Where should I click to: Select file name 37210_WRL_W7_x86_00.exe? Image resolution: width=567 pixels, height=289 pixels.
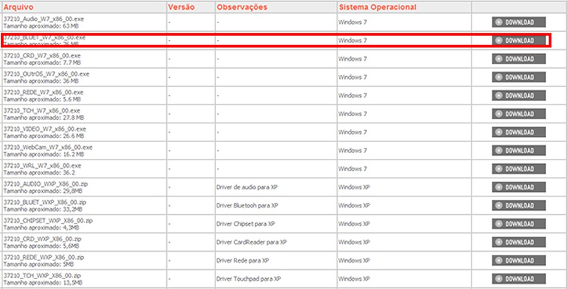click(42, 166)
